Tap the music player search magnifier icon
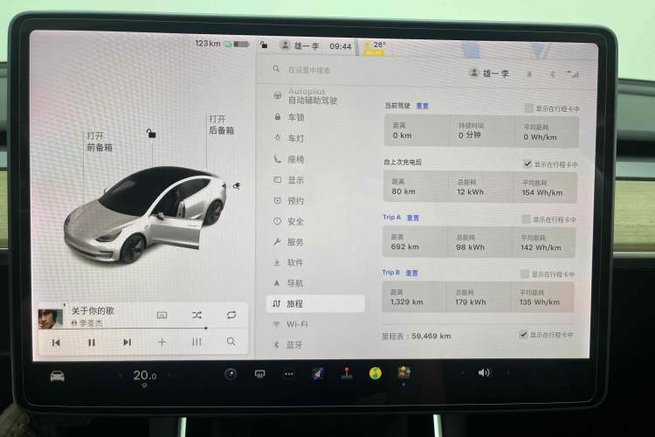 pos(231,343)
